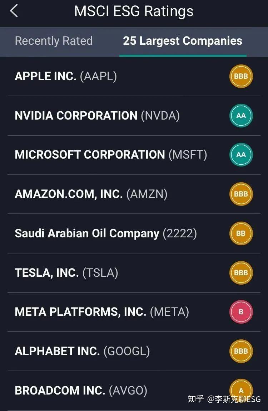The image size is (268, 411).
Task: Tap NVIDIA's AA rating badge
Action: [x=241, y=116]
